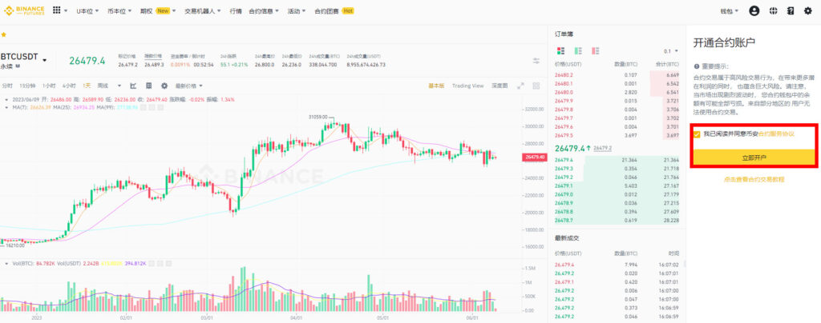This screenshot has height=323, width=821.
Task: Open the help question mark icon
Action: (x=791, y=10)
